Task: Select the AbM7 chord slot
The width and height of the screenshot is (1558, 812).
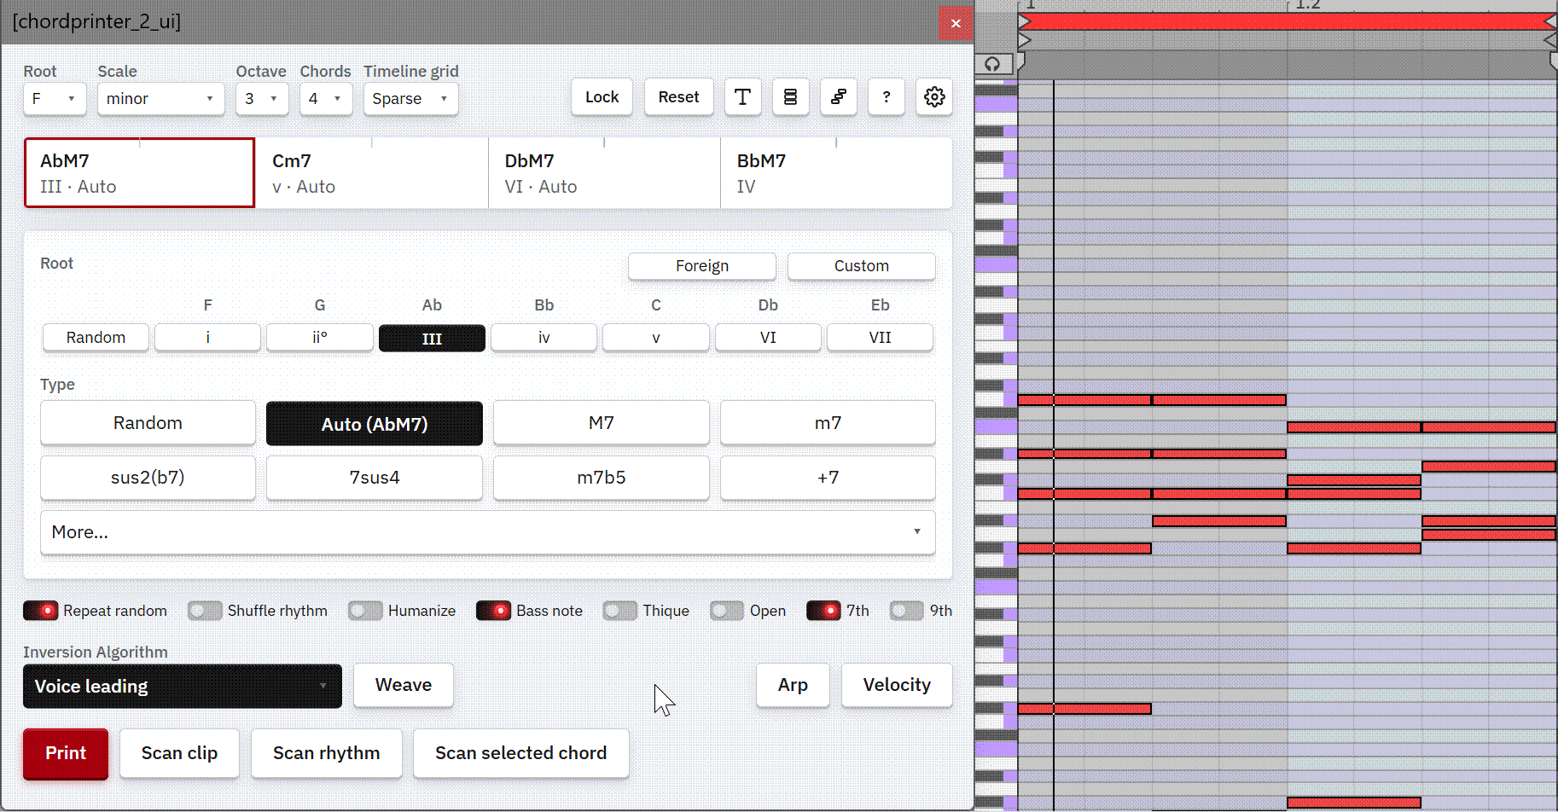Action: pyautogui.click(x=140, y=173)
